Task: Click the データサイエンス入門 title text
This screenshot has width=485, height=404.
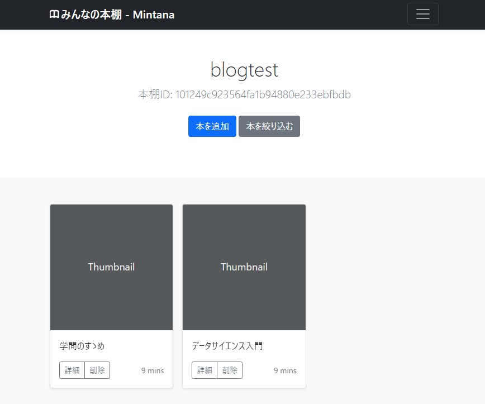Action: click(x=227, y=345)
